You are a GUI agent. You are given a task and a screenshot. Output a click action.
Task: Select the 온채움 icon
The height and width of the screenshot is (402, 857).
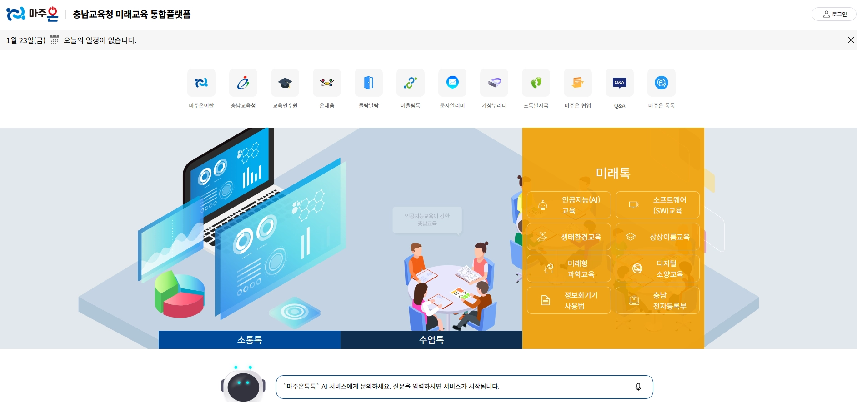pos(327,83)
